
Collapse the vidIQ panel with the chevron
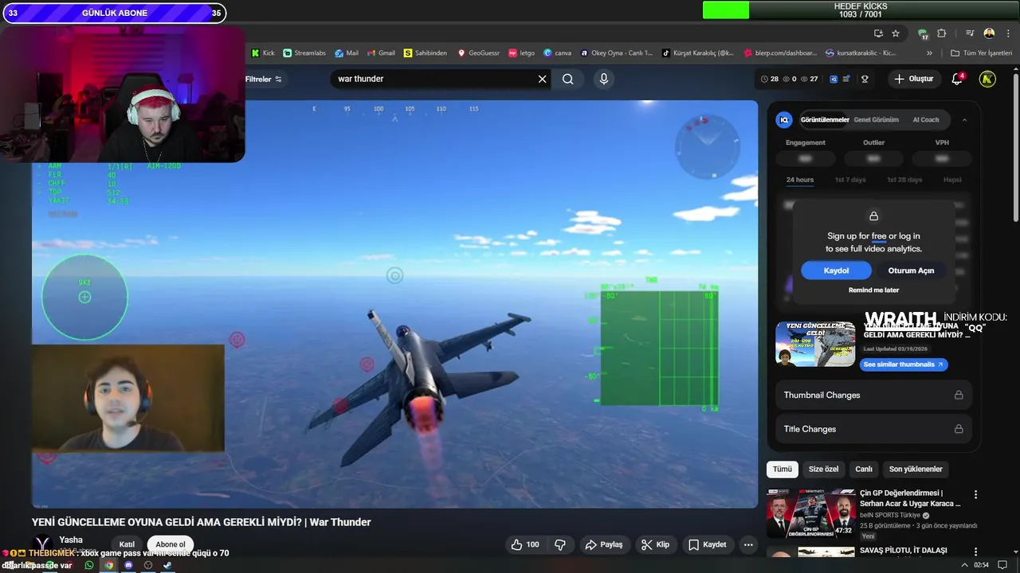[964, 119]
